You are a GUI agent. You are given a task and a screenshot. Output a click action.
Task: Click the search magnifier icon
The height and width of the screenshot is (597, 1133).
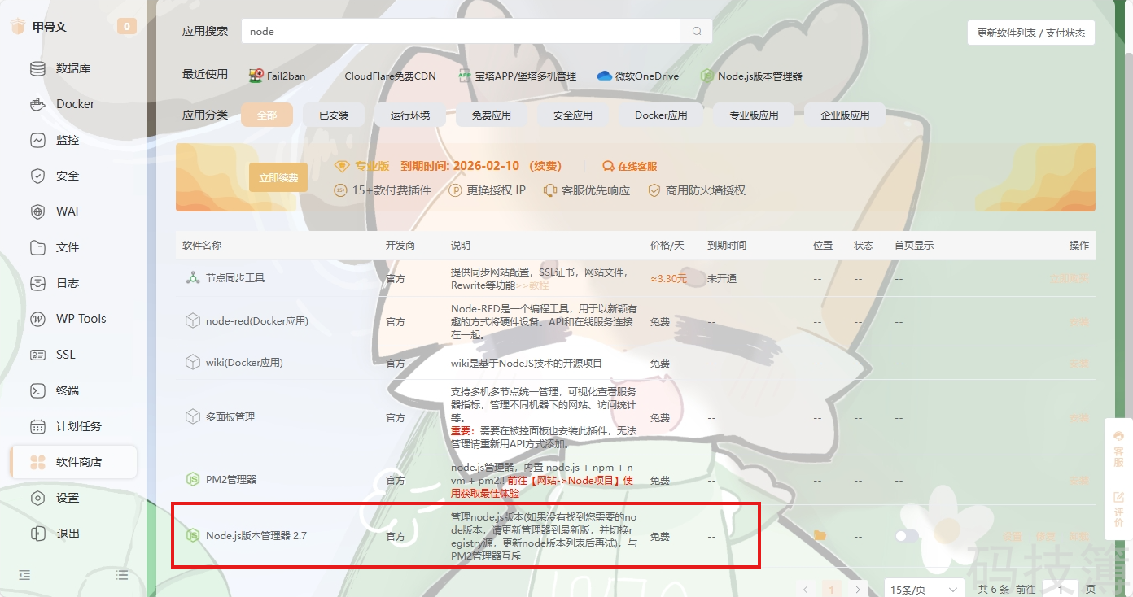coord(696,31)
